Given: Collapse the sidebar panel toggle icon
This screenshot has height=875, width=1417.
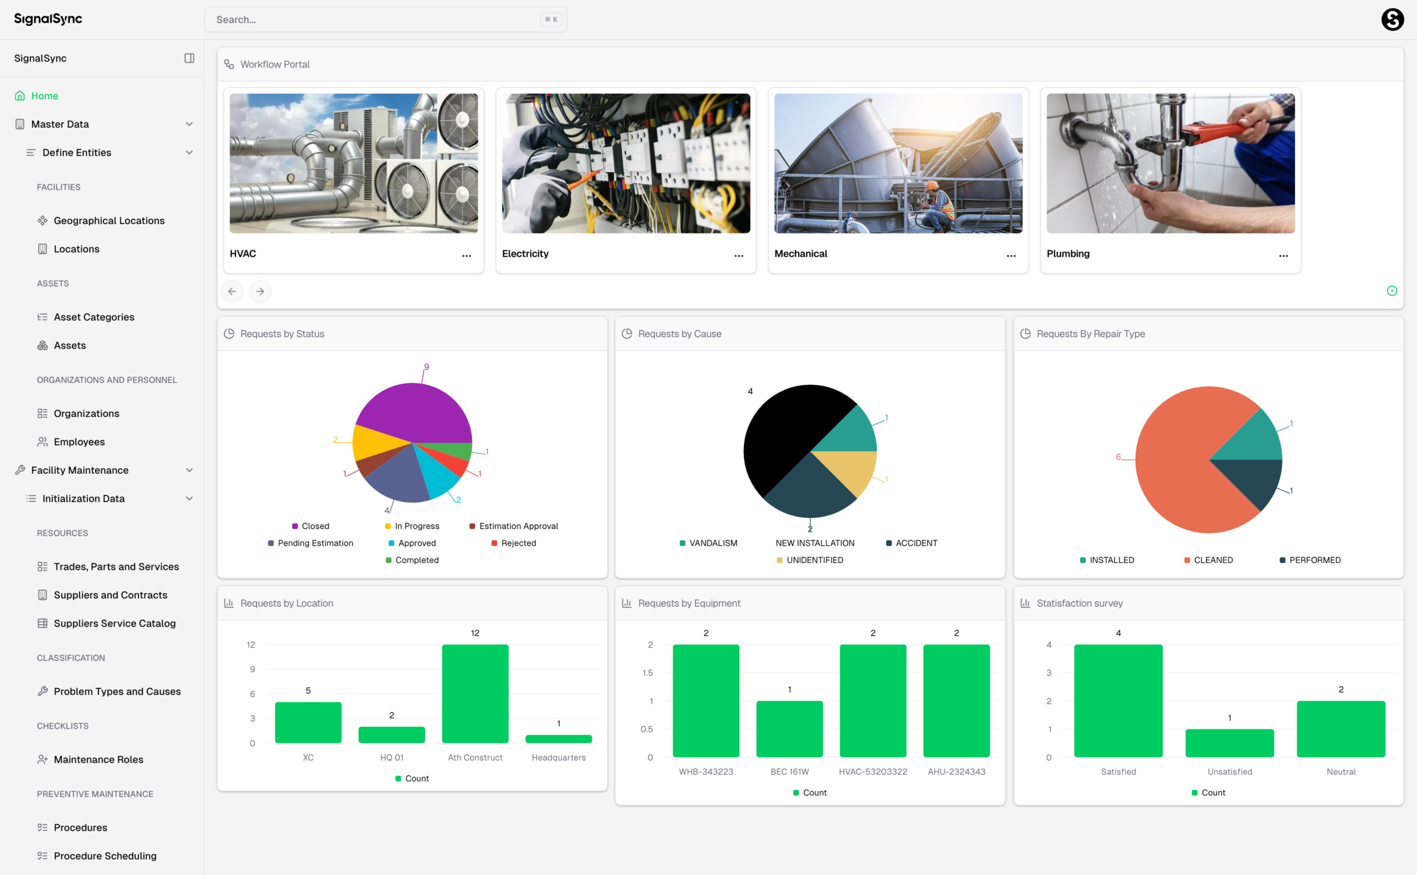Looking at the screenshot, I should [189, 58].
